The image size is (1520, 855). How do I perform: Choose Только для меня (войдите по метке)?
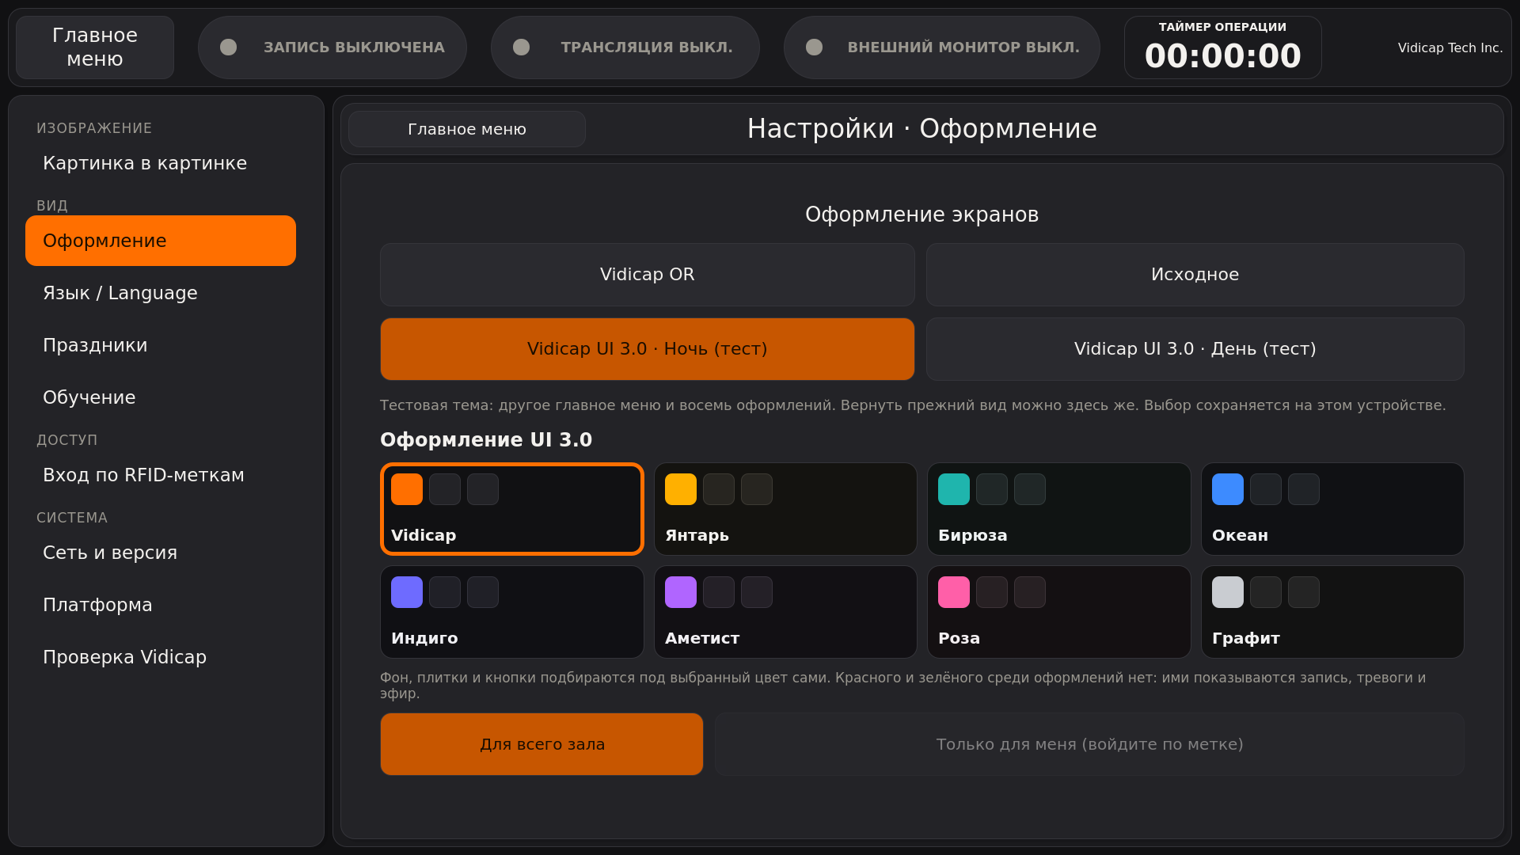pyautogui.click(x=1090, y=744)
